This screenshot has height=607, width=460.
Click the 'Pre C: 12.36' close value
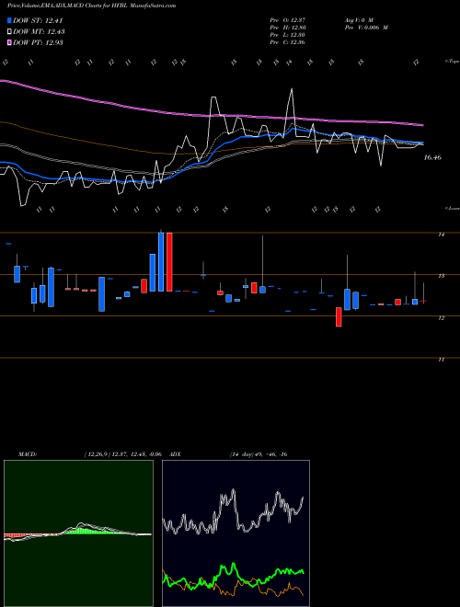287,42
